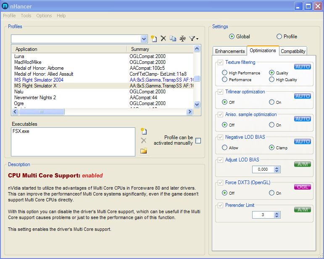The width and height of the screenshot is (324, 259).
Task: Click the profile list scroll up arrow
Action: click(197, 49)
